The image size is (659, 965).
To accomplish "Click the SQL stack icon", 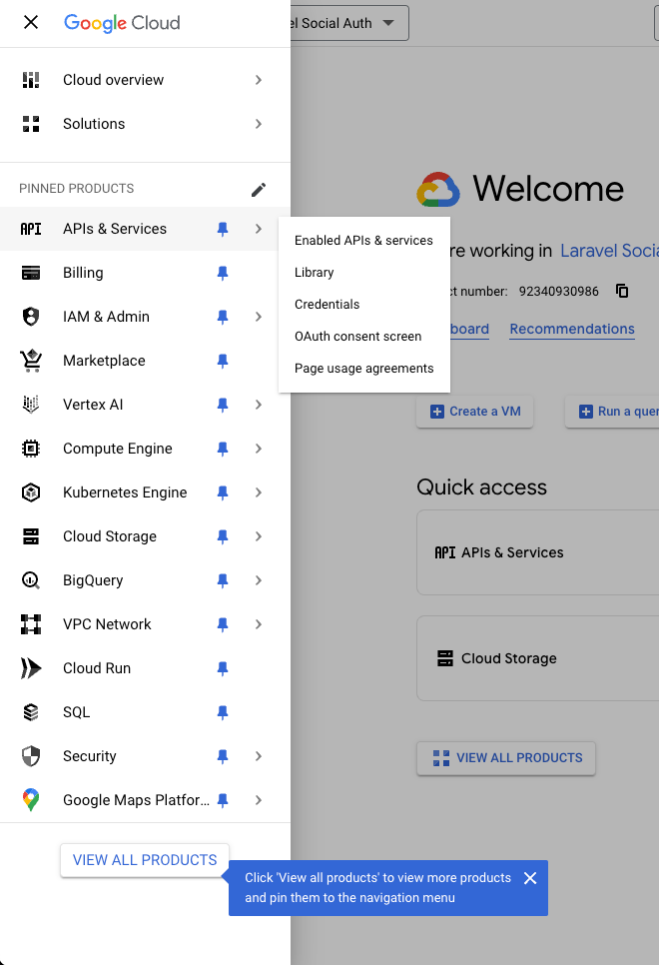I will coord(31,712).
